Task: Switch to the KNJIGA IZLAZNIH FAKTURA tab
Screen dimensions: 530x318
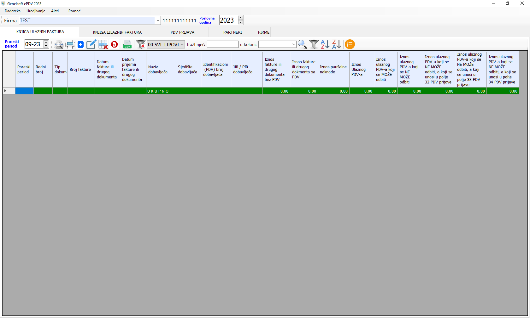Action: 117,32
